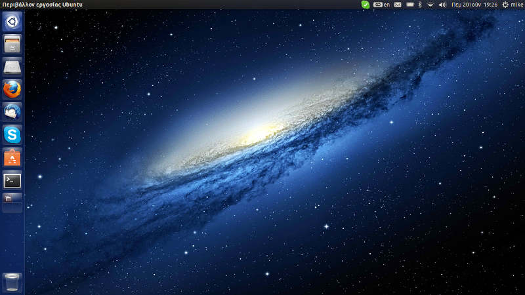Open Skype from the launcher
This screenshot has width=525, height=295.
[x=12, y=135]
